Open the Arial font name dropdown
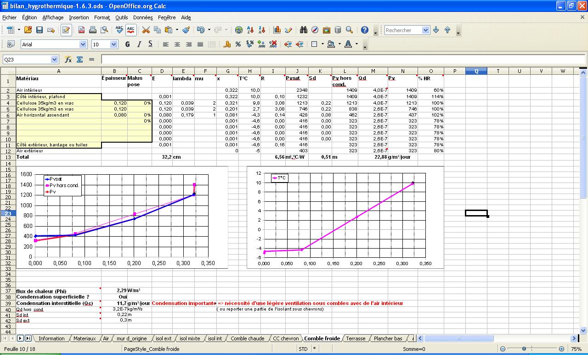The height and width of the screenshot is (355, 588). 83,44
